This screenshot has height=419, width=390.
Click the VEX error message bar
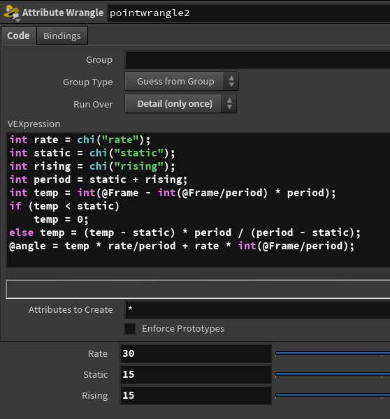[x=198, y=289]
